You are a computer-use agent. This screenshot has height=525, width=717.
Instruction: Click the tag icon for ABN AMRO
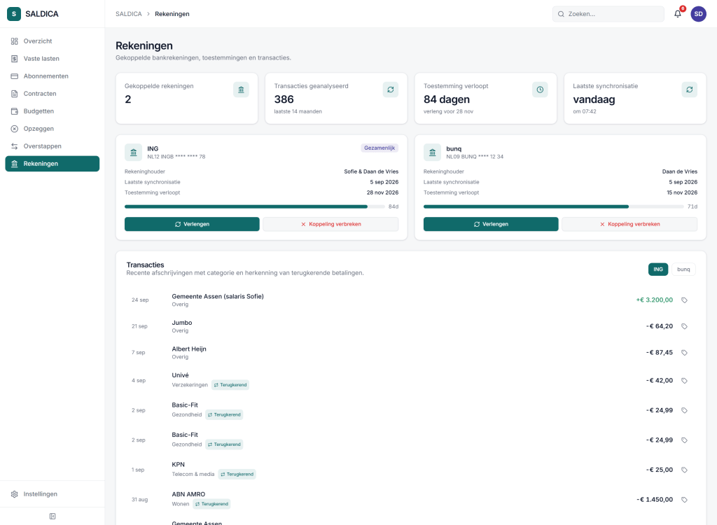pyautogui.click(x=685, y=499)
